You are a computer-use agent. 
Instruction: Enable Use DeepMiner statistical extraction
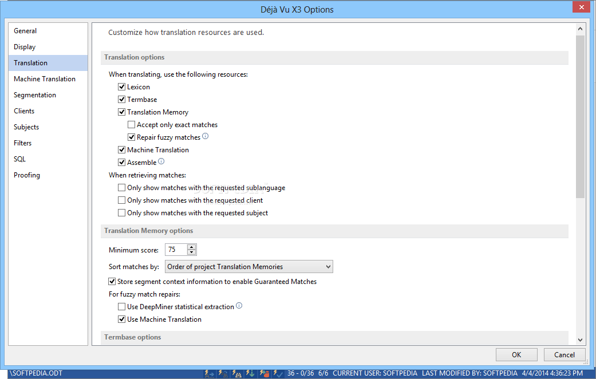point(121,306)
